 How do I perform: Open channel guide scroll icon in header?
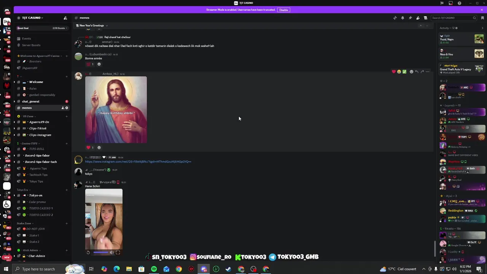[425, 18]
